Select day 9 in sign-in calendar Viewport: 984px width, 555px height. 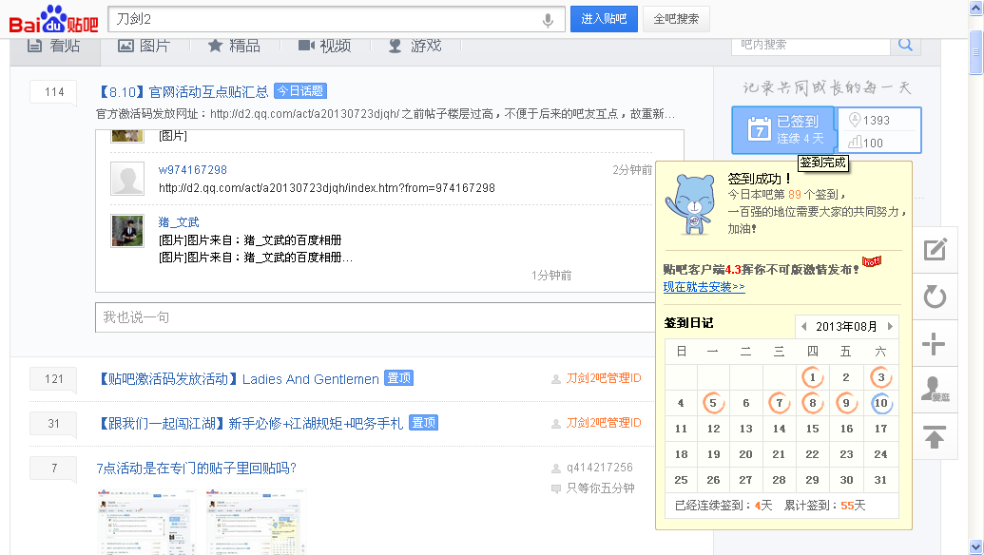click(846, 403)
